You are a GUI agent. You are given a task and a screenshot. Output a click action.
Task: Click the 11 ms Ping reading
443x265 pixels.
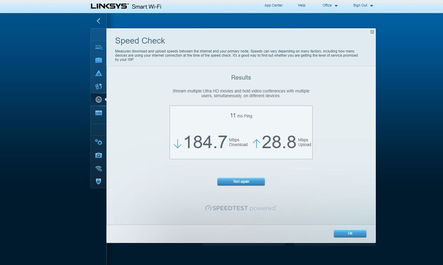pos(241,116)
